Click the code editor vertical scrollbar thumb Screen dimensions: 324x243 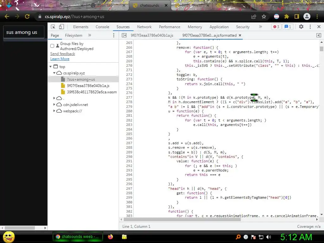click(321, 49)
